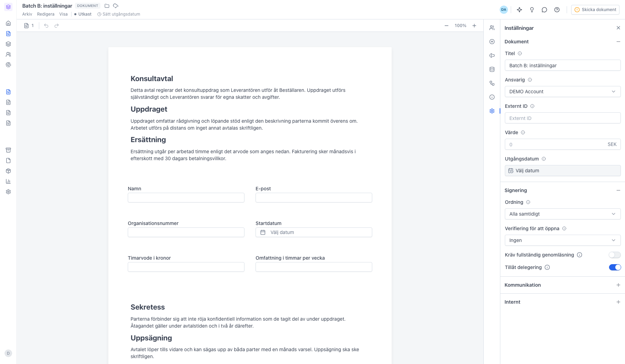Click the Värde SEK input field
625x364 pixels.
point(562,144)
